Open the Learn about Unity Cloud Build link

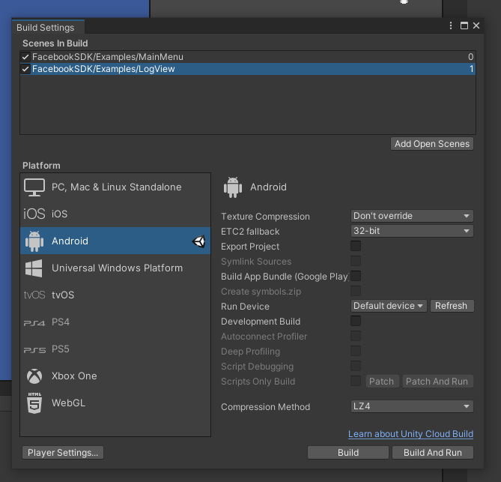tap(410, 434)
